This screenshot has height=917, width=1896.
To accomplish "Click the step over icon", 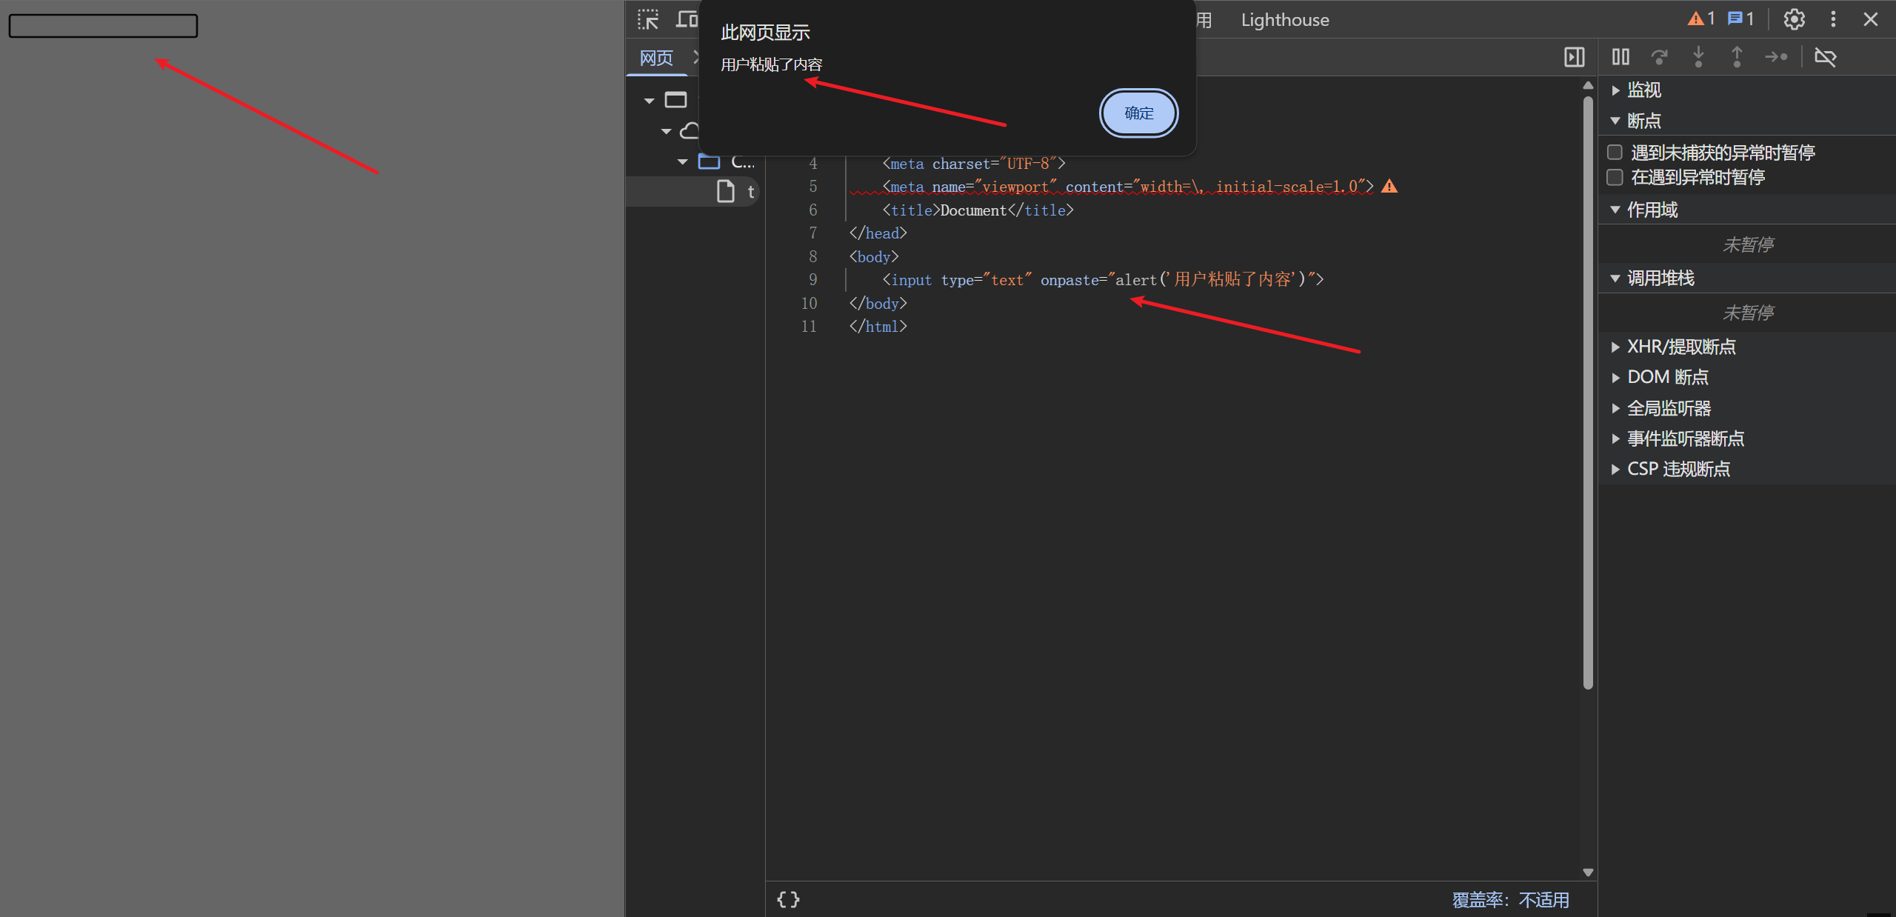I will [x=1659, y=57].
